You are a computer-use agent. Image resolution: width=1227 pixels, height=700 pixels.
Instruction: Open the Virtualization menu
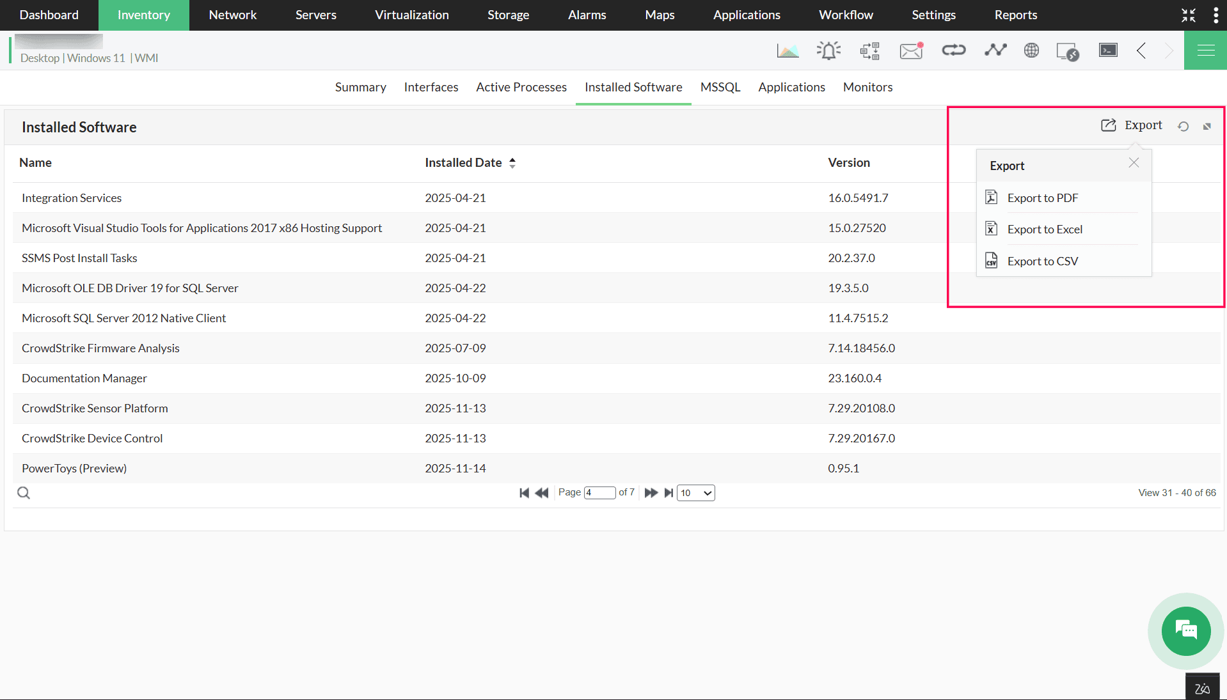pos(412,15)
